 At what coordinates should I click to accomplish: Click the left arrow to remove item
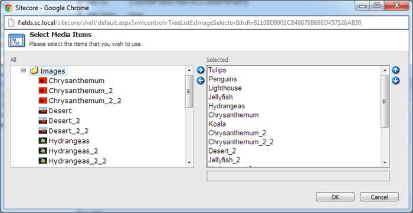[201, 81]
